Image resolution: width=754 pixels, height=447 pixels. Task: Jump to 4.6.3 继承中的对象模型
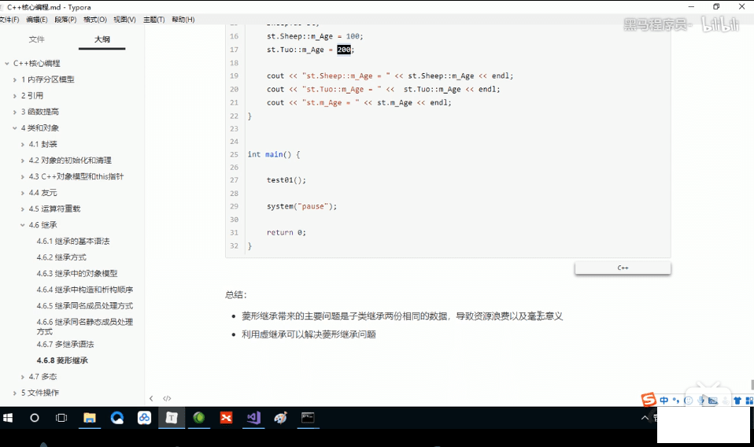coord(77,273)
